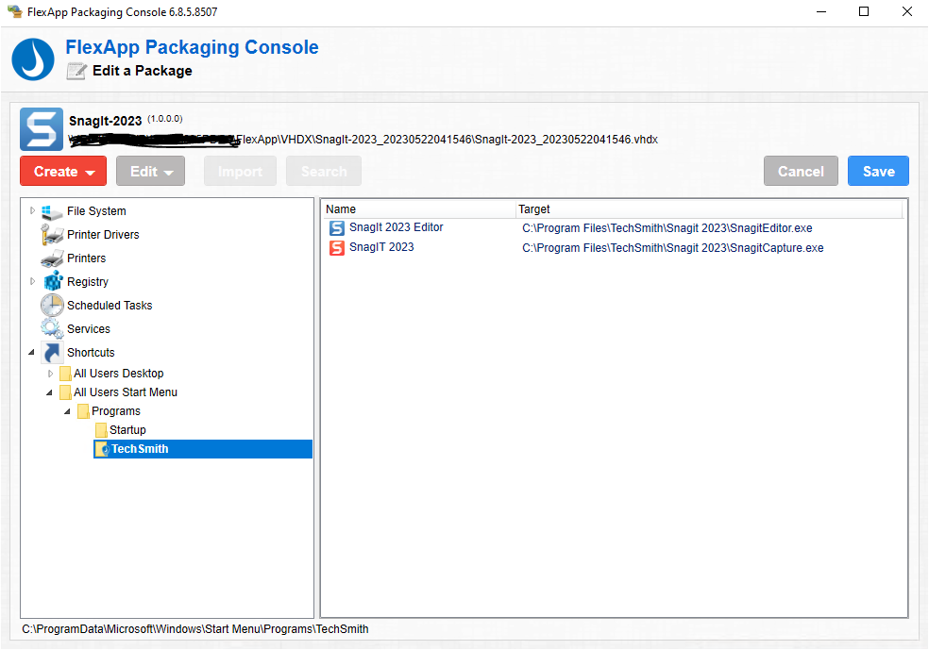Select the SnagIt 2023 Editor shortcut name

[397, 227]
